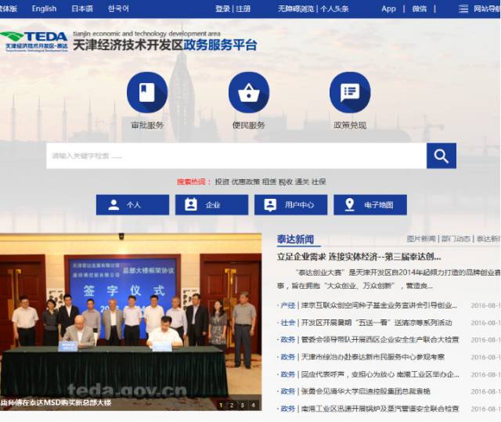The height and width of the screenshot is (422, 501).
Task: Click the TEDA logo
Action: tap(34, 41)
